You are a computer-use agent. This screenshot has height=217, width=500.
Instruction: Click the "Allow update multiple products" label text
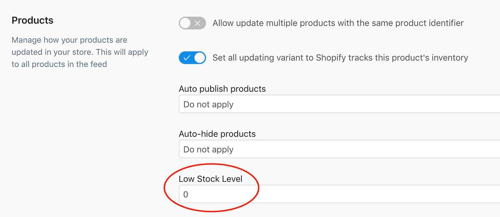tap(338, 23)
